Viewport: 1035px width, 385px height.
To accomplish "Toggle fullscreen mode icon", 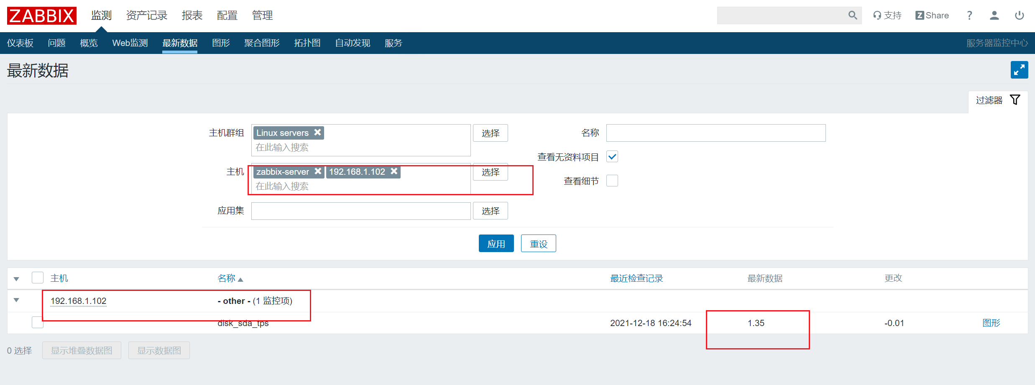I will (x=1019, y=70).
